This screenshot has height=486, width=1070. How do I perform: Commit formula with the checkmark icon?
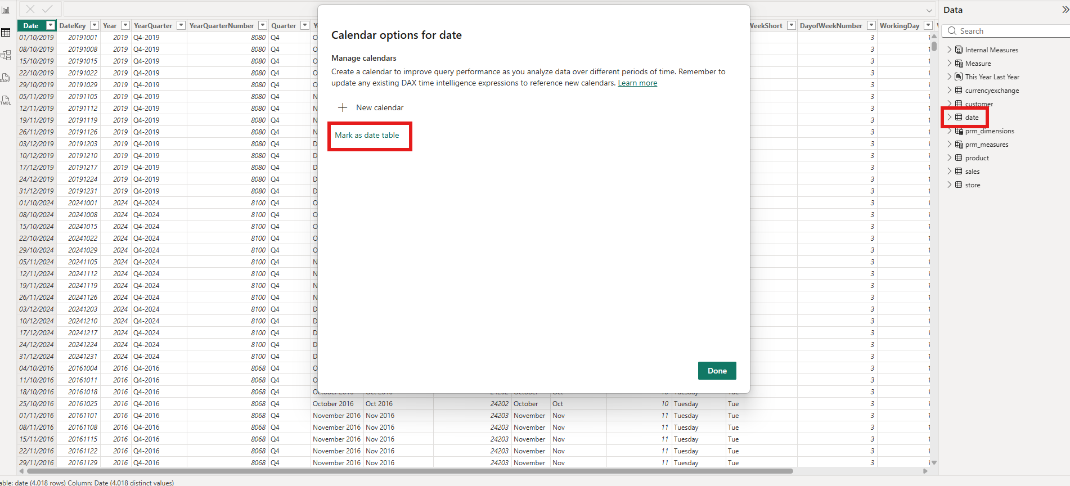click(47, 9)
